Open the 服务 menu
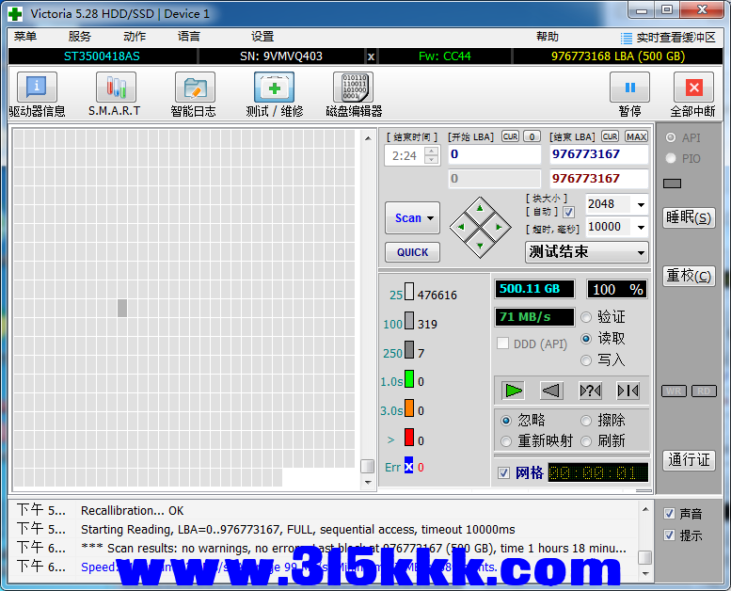The image size is (731, 591). click(x=80, y=37)
